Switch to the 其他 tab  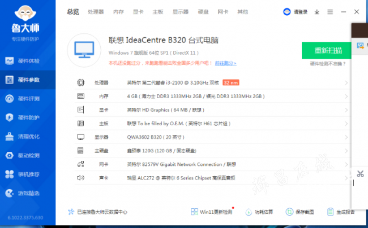coord(242,12)
